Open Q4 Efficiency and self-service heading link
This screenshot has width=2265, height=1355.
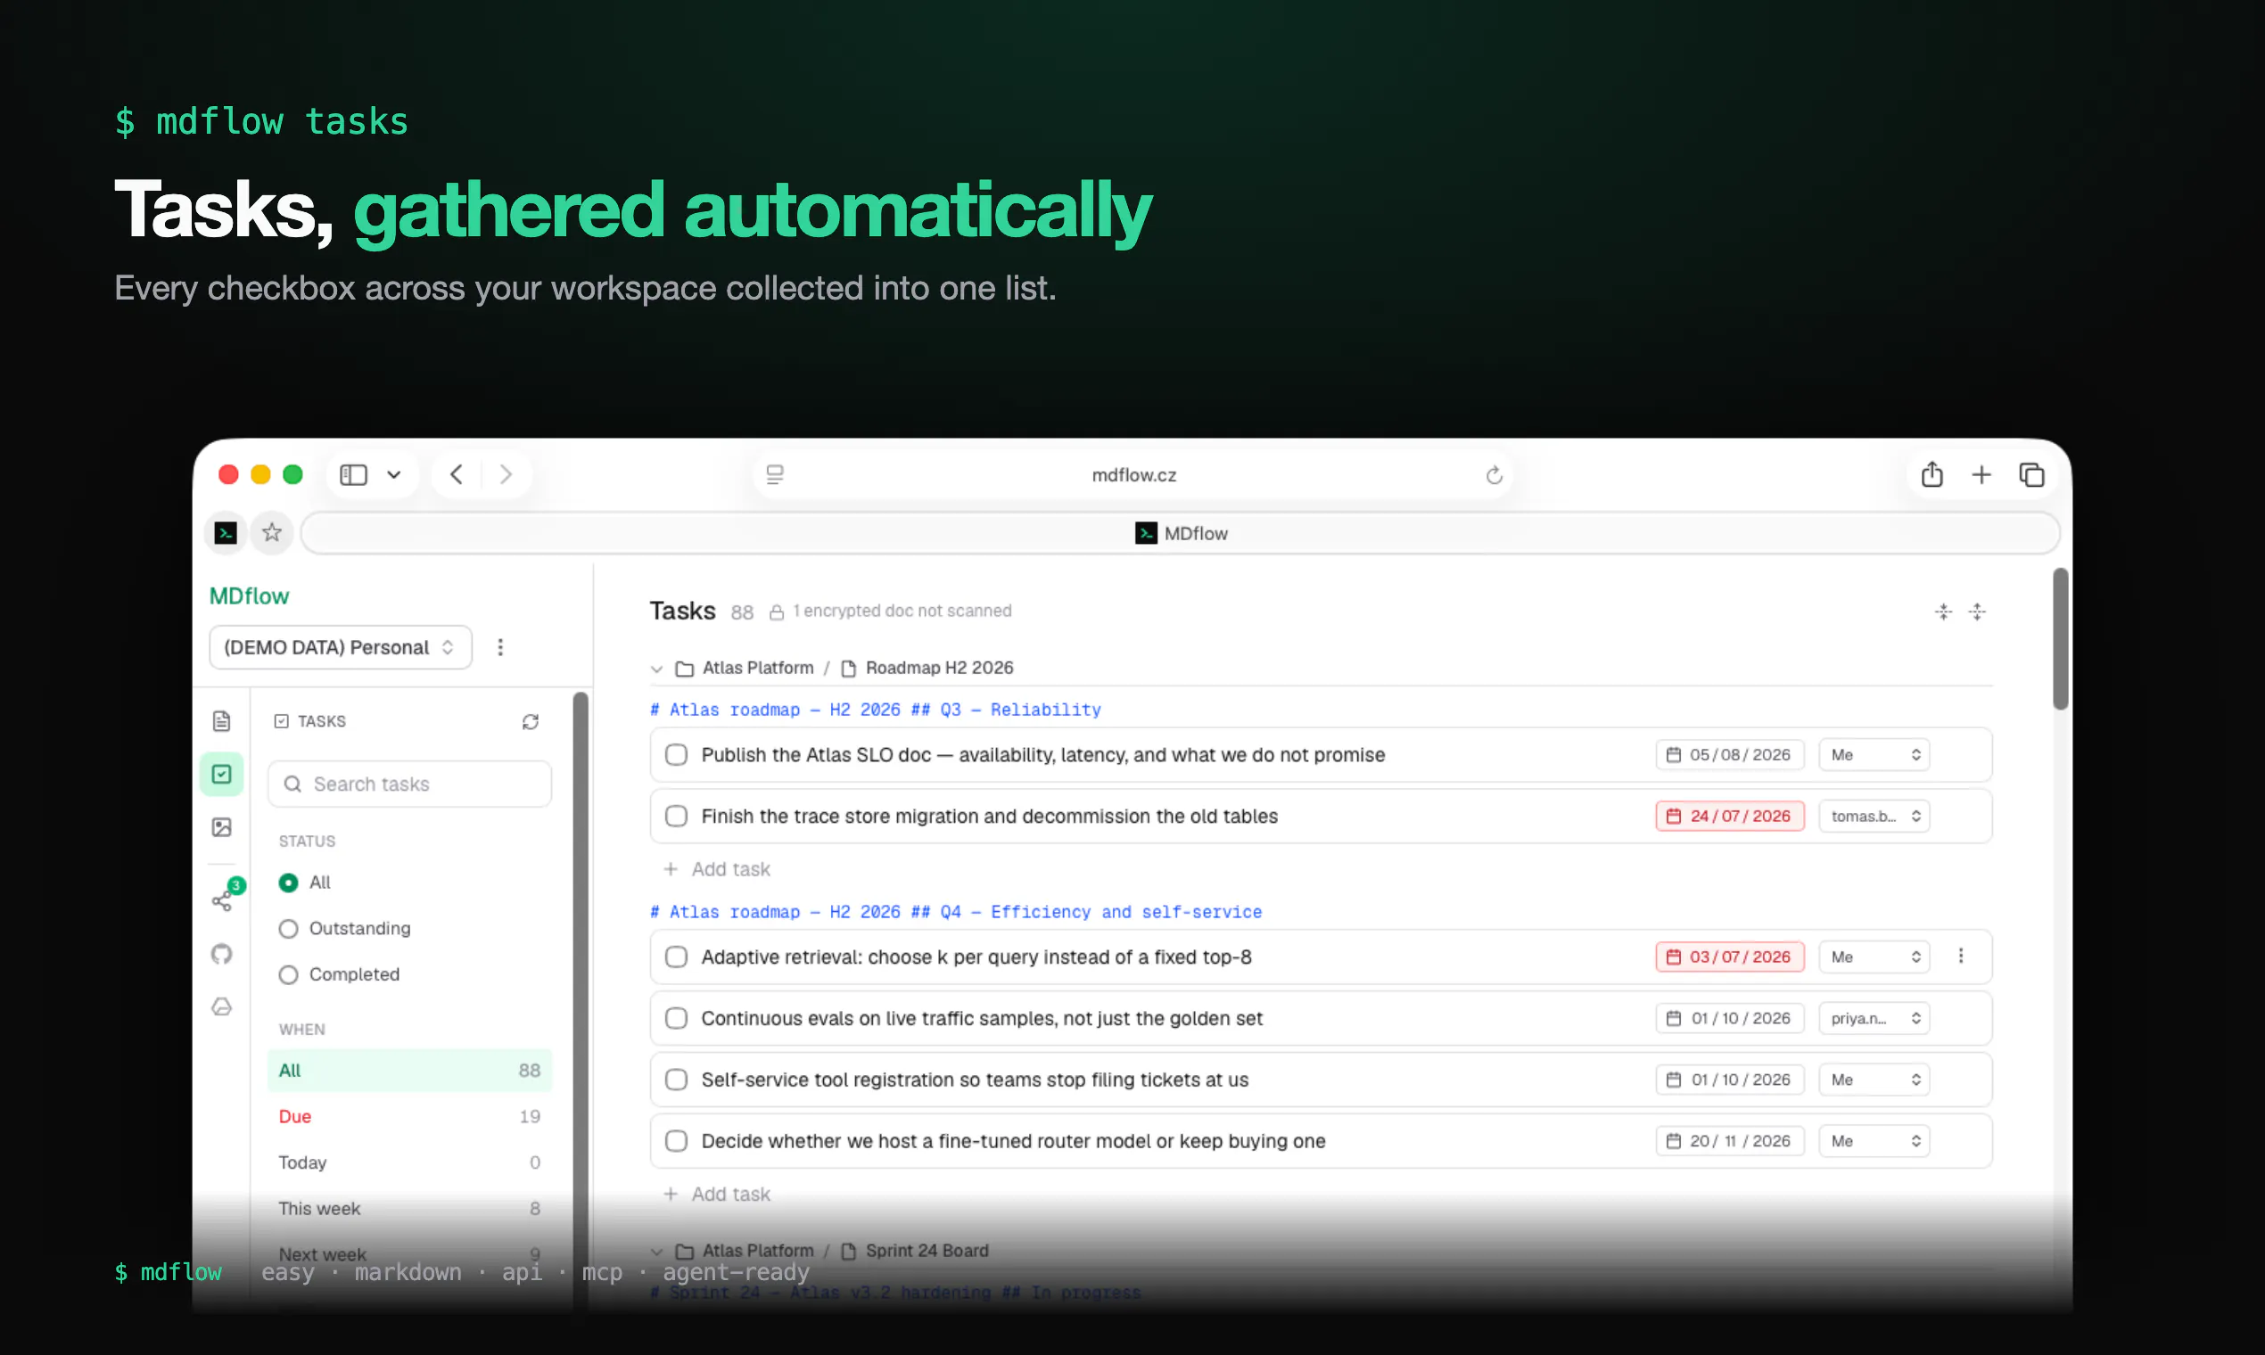point(956,912)
